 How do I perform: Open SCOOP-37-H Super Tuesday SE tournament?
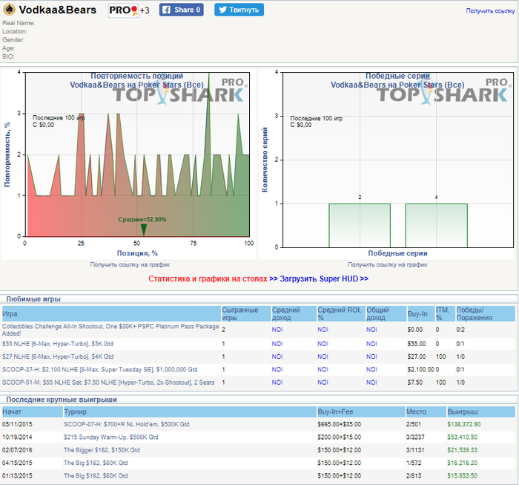pos(99,370)
